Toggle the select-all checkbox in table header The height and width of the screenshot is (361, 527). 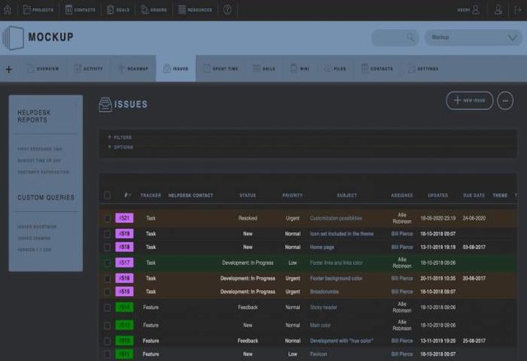[x=107, y=195]
